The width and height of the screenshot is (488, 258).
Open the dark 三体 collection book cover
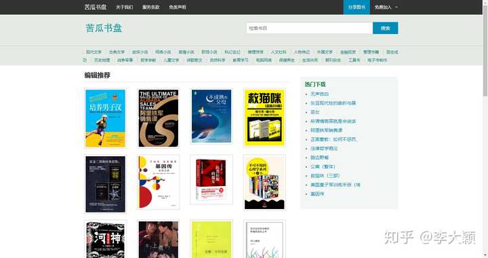(x=106, y=184)
